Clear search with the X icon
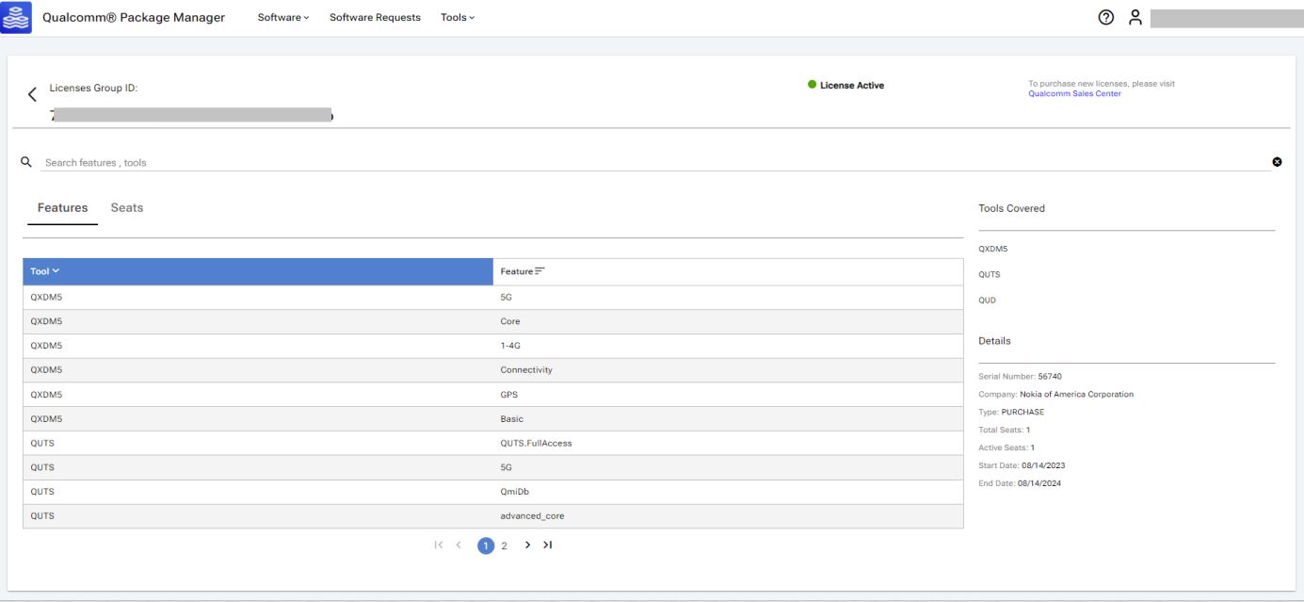This screenshot has height=602, width=1304. (1277, 162)
